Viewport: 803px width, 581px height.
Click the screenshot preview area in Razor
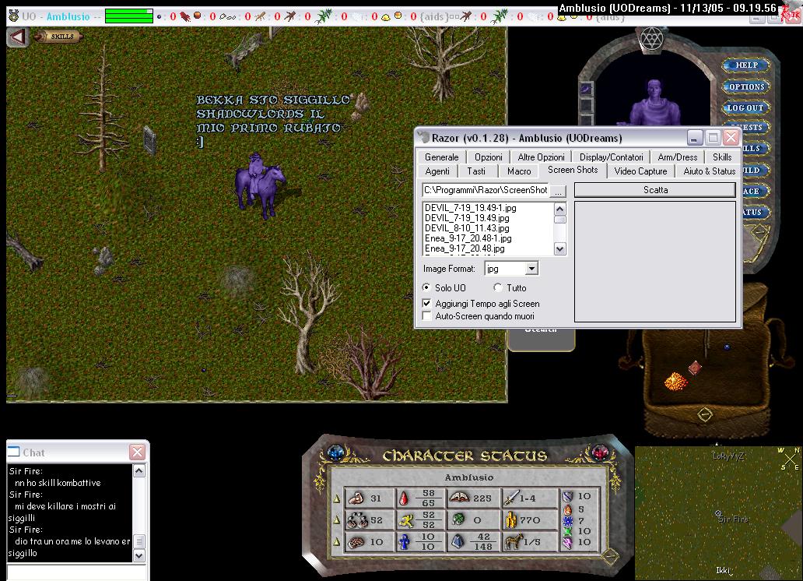(655, 262)
